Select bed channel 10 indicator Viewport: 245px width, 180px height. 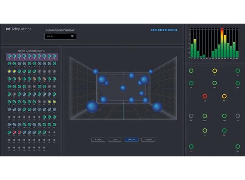[x=54, y=56]
